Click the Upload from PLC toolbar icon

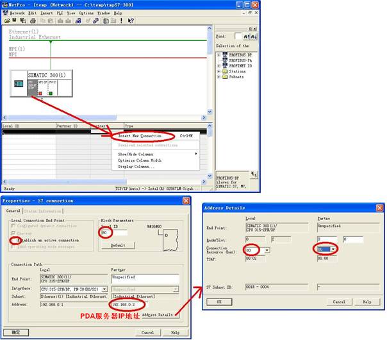tap(68, 21)
